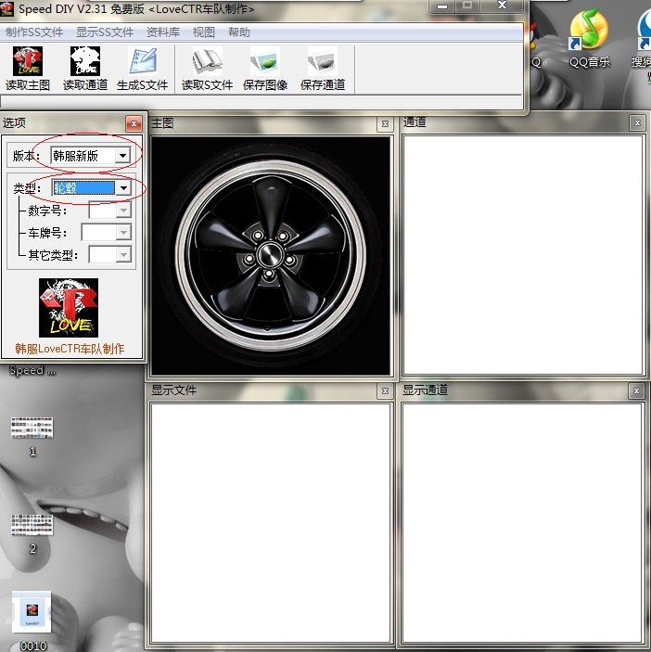The height and width of the screenshot is (652, 651).
Task: Open the 帮助 menu
Action: tap(239, 32)
